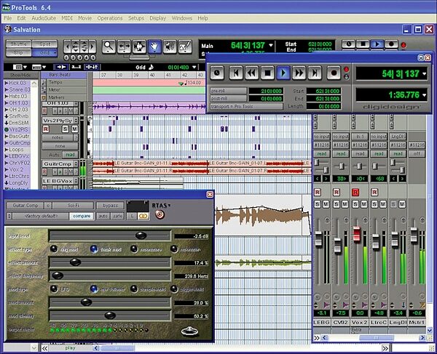Viewport: 437px width, 354px height.
Task: Click Record button in Transport window
Action: [334, 73]
